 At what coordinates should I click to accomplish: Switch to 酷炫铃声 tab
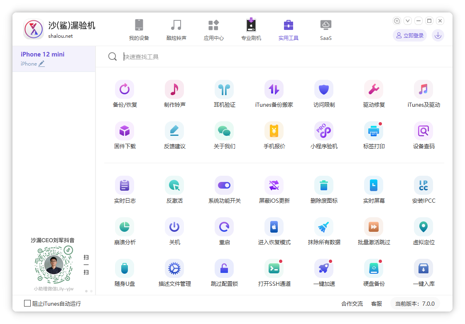tap(176, 29)
